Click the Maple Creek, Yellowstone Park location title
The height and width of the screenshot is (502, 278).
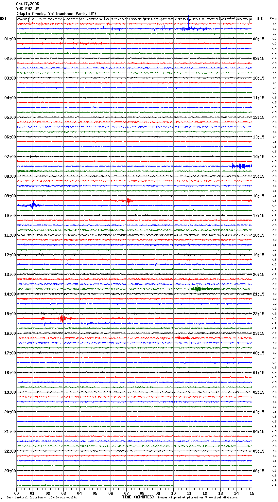56,14
